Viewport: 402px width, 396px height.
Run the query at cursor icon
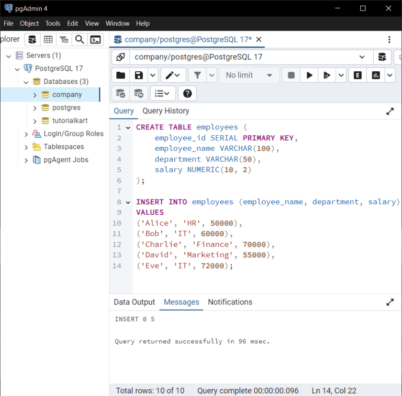point(327,75)
